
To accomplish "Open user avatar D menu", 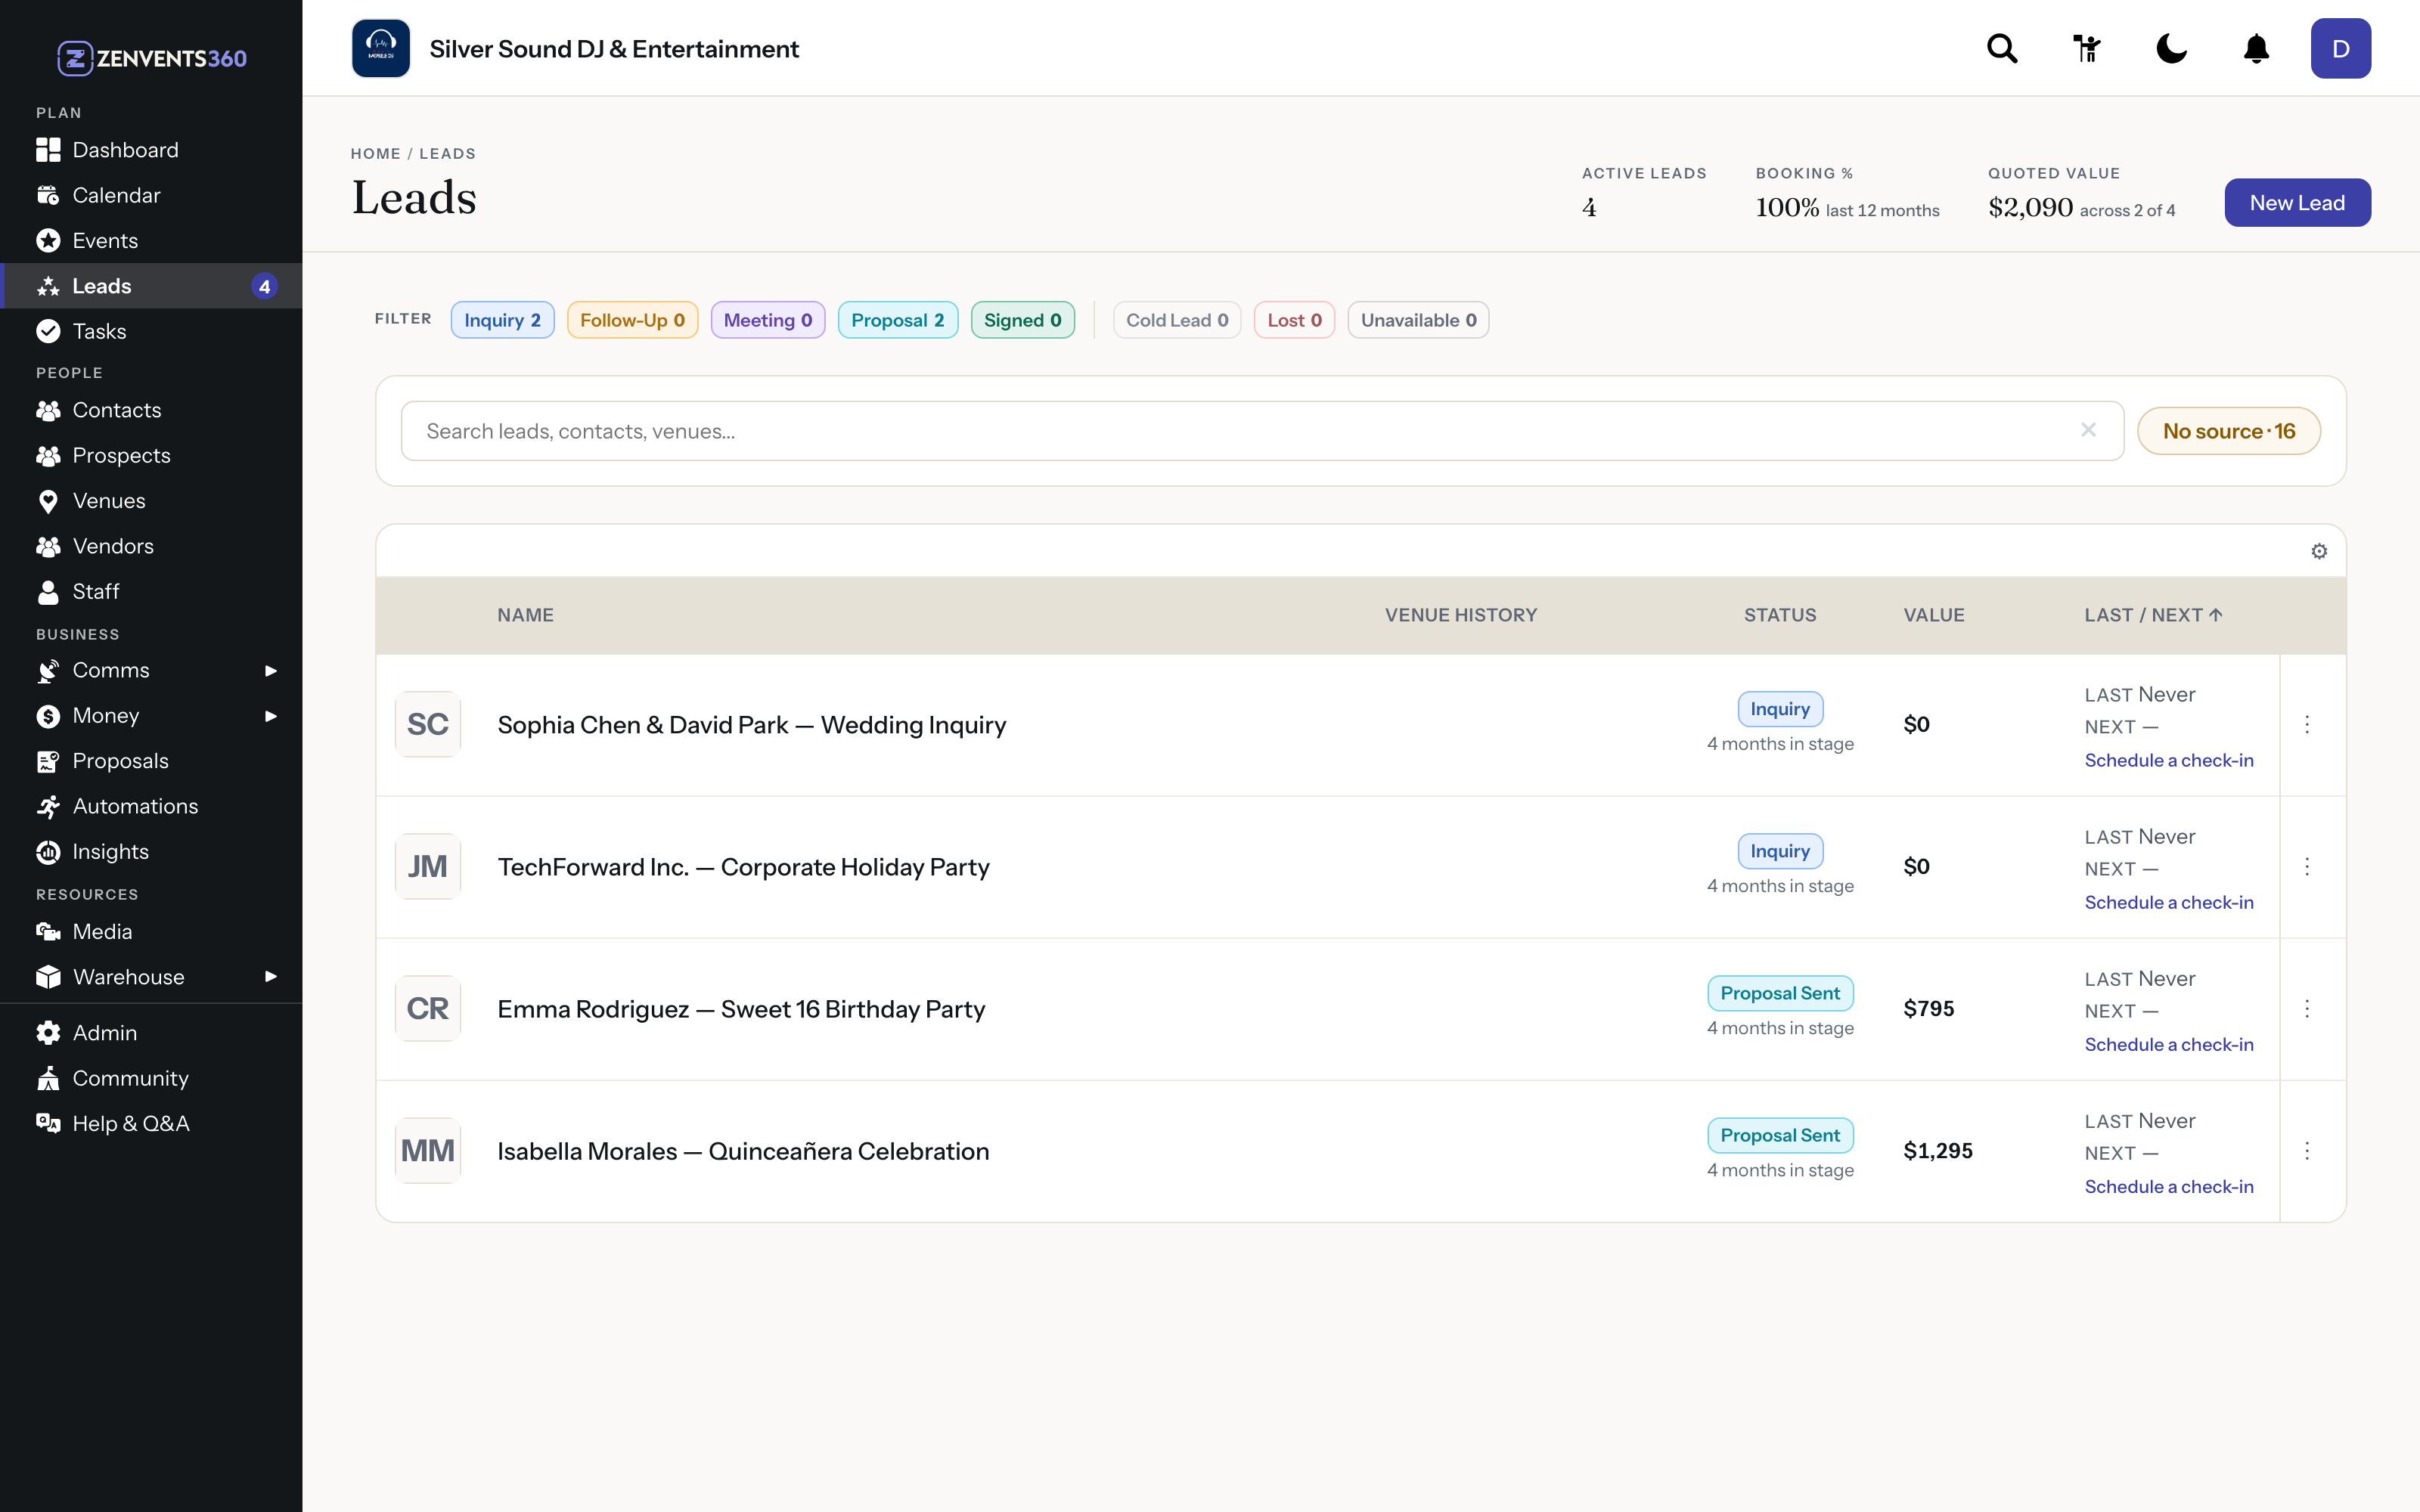I will pos(2340,48).
